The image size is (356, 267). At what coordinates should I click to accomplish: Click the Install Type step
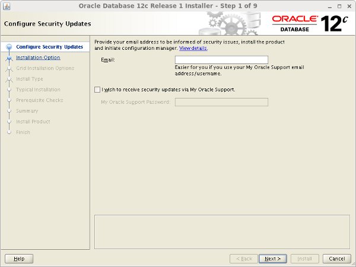(30, 79)
